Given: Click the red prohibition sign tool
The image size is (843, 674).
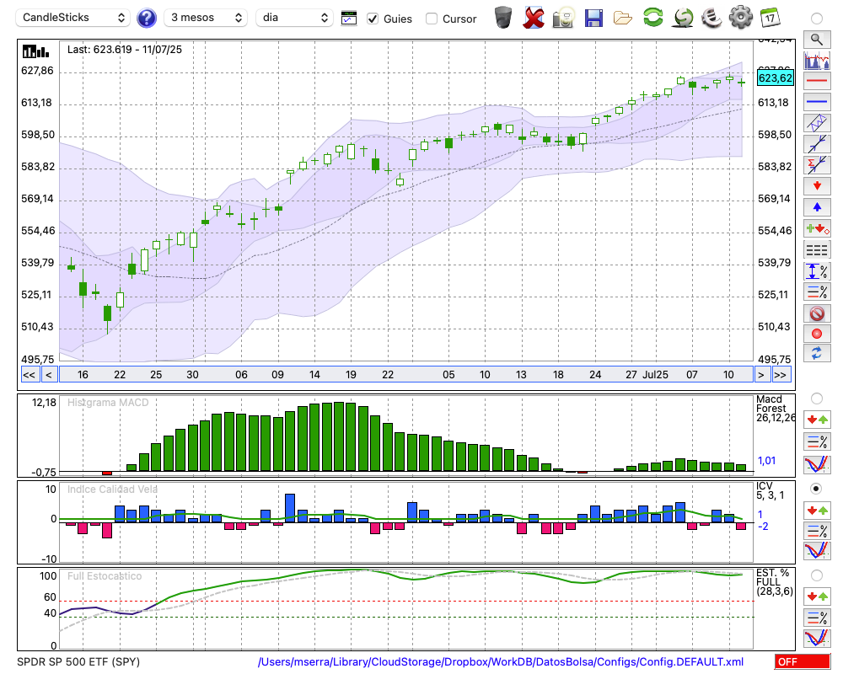Looking at the screenshot, I should [x=817, y=313].
